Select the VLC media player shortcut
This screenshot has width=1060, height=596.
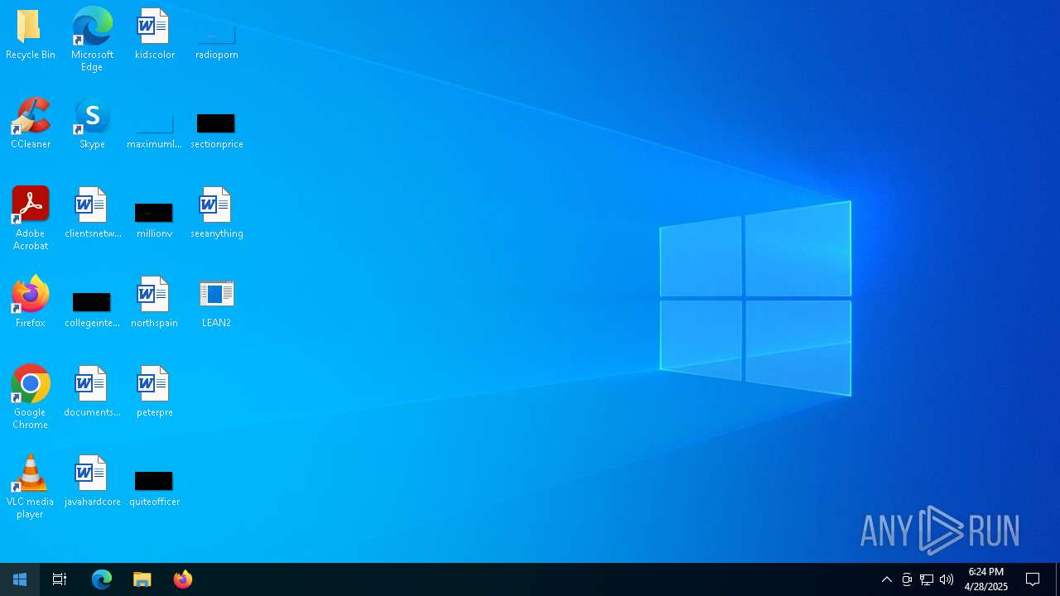tap(30, 486)
